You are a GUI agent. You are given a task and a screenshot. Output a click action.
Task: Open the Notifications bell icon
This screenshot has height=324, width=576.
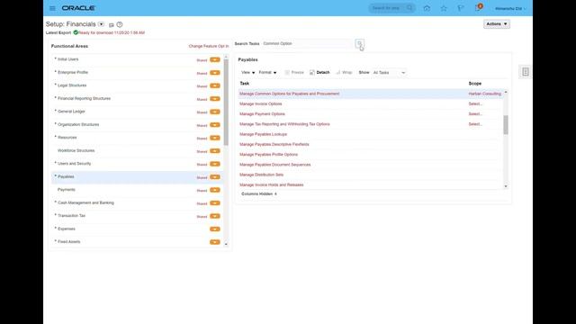tap(478, 8)
